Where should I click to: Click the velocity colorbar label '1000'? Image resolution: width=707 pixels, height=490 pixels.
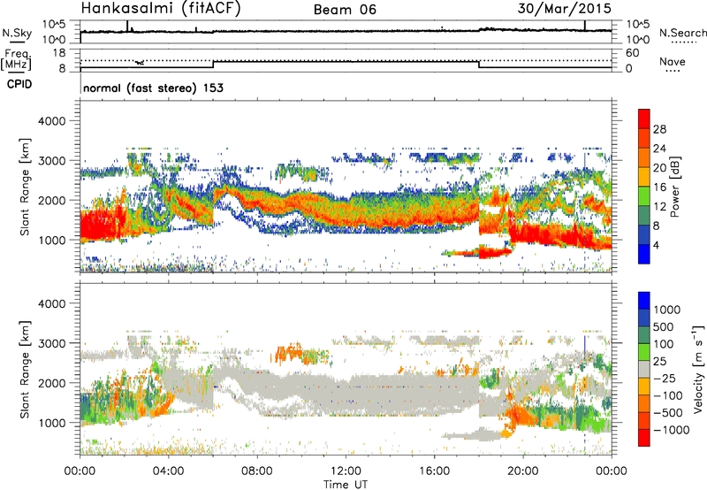click(x=666, y=310)
